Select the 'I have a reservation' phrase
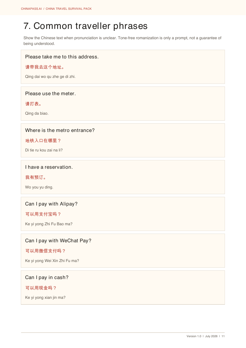246x348 pixels. pyautogui.click(x=49, y=167)
